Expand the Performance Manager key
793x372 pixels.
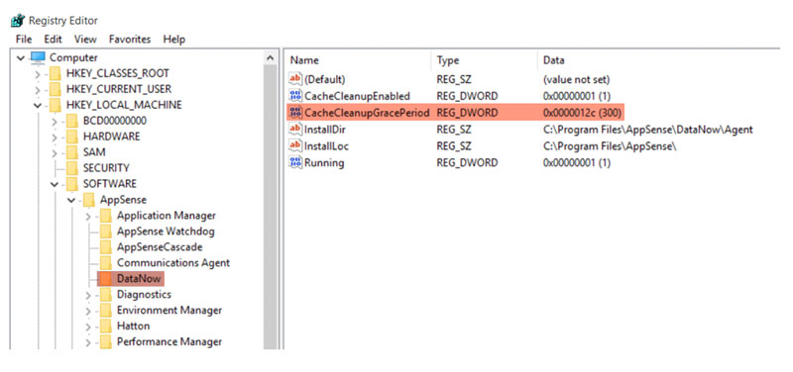[88, 342]
